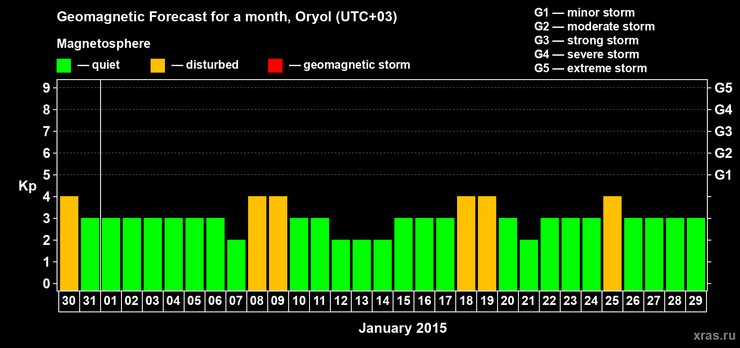Viewport: 740px width, 348px height.
Task: Click the G5 label on right axis
Action: click(723, 88)
